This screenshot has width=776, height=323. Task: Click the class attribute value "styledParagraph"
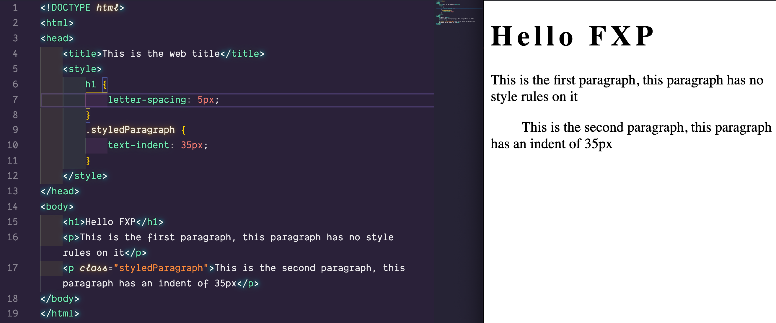pyautogui.click(x=161, y=268)
